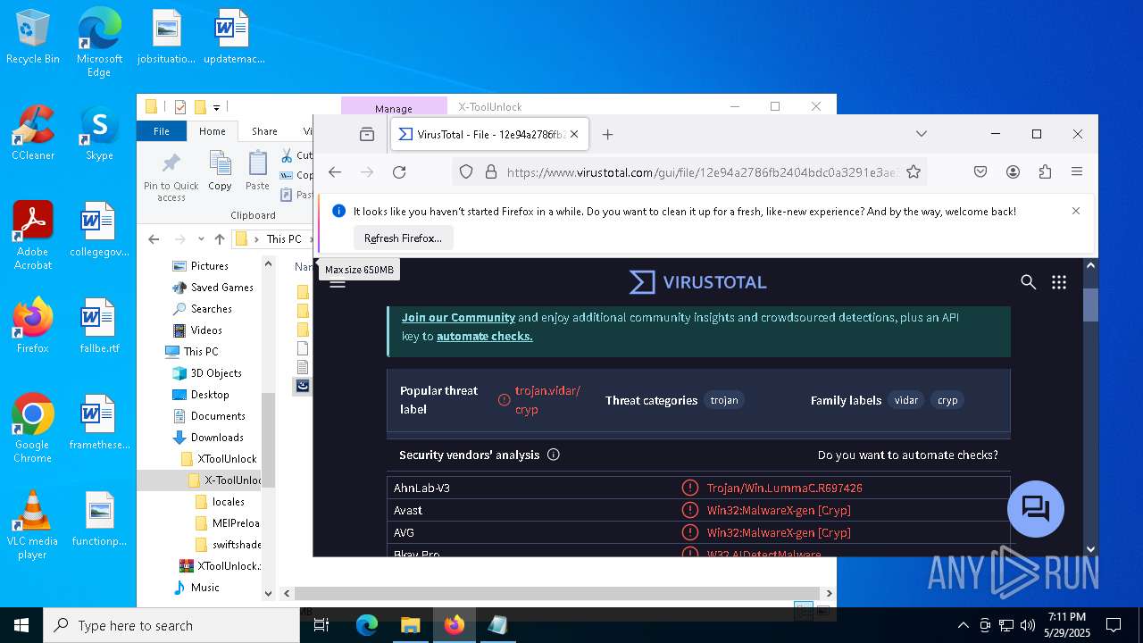Click Copy in Explorer ribbon

pos(220,171)
